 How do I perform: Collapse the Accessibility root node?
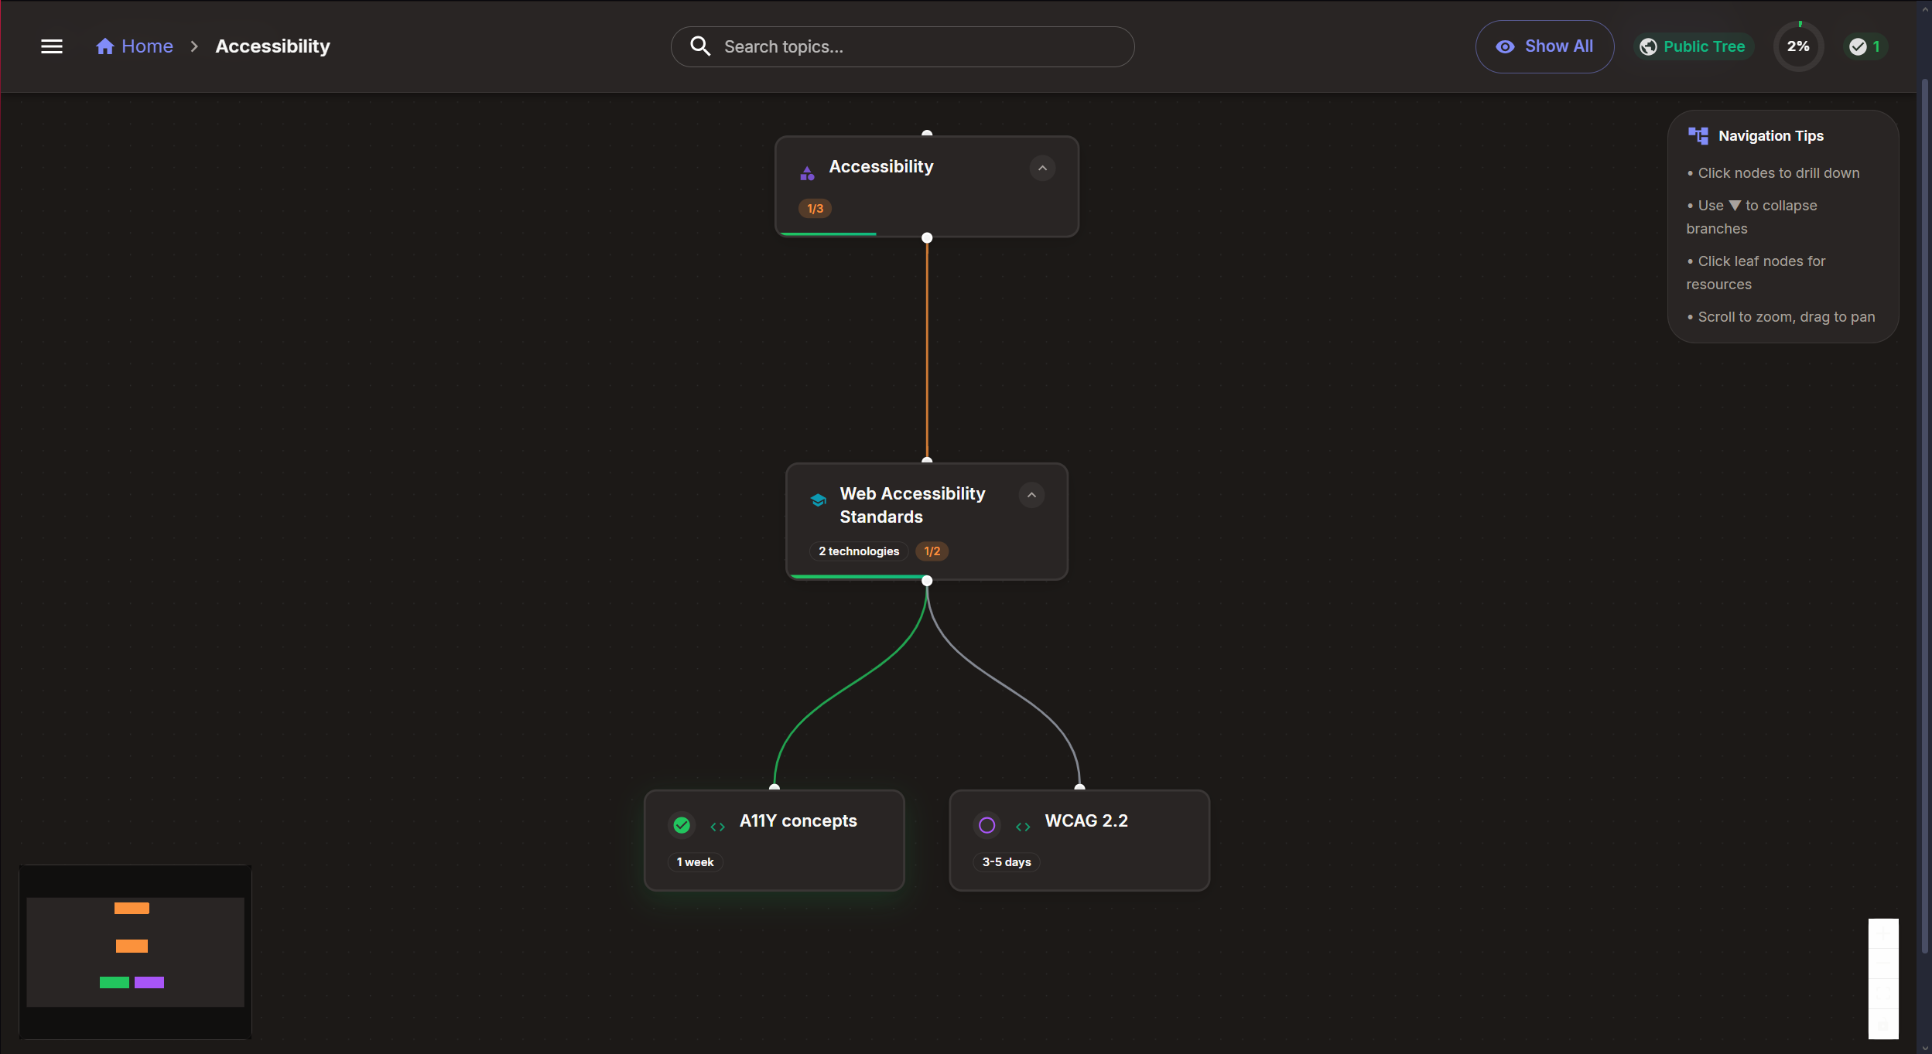1042,168
